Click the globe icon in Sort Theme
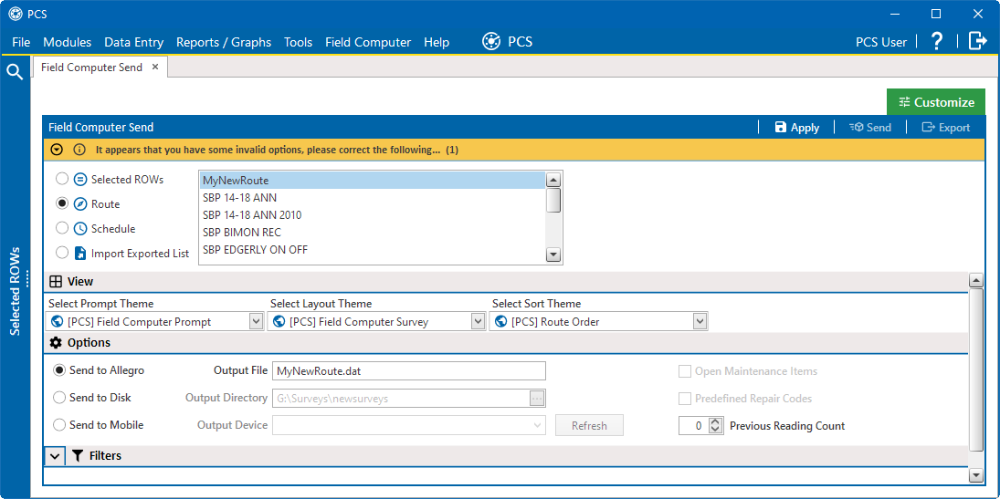The width and height of the screenshot is (1000, 499). (502, 322)
